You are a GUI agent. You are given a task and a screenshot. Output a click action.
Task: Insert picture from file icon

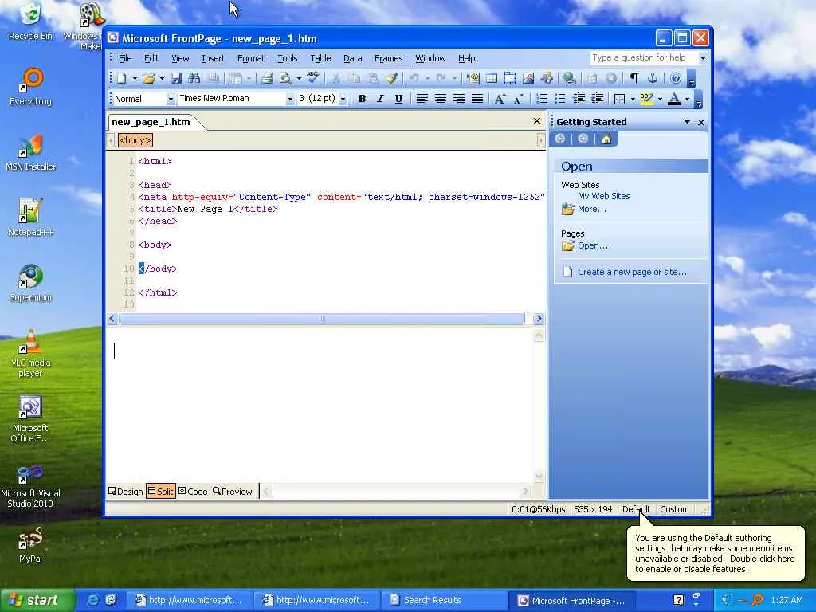[528, 79]
